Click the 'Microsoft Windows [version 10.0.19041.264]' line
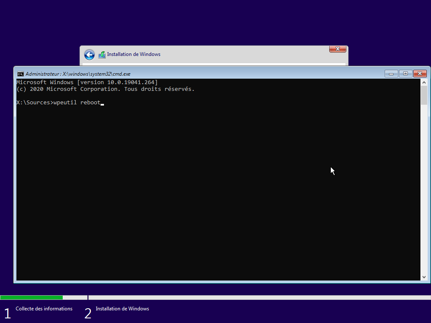Screen dimensions: 431x323 coord(87,82)
